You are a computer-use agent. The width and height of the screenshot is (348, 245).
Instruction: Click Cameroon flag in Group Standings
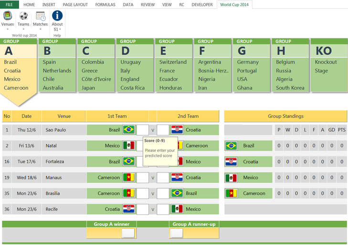[231, 193]
